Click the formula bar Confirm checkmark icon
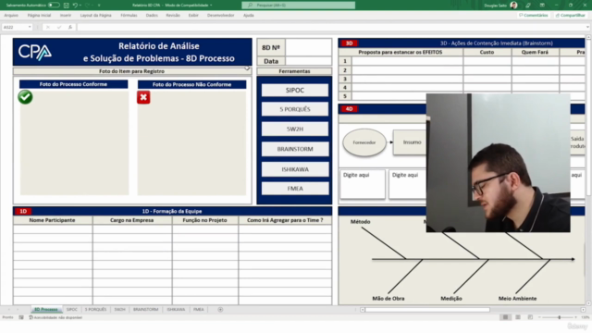The width and height of the screenshot is (592, 333). (59, 27)
